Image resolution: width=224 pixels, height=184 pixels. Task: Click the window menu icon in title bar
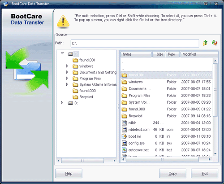point(206,4)
